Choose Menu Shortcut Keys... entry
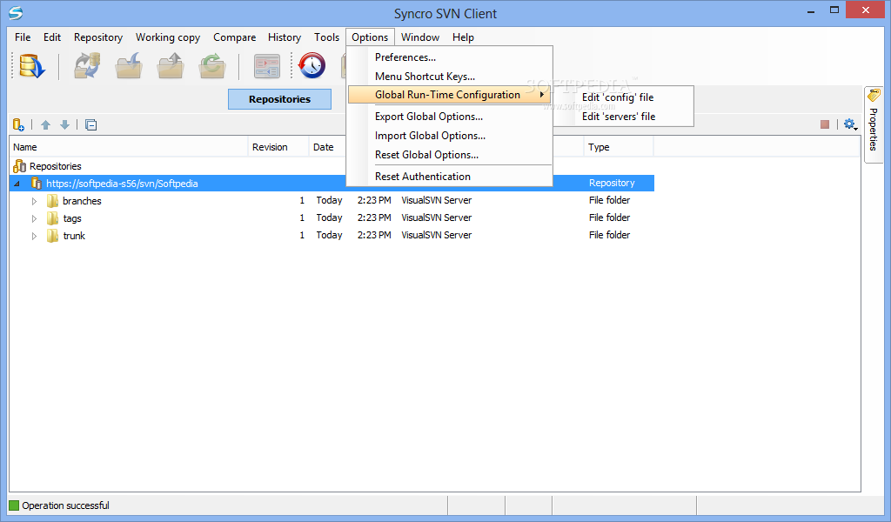Screen dimensions: 891x522 (449, 76)
